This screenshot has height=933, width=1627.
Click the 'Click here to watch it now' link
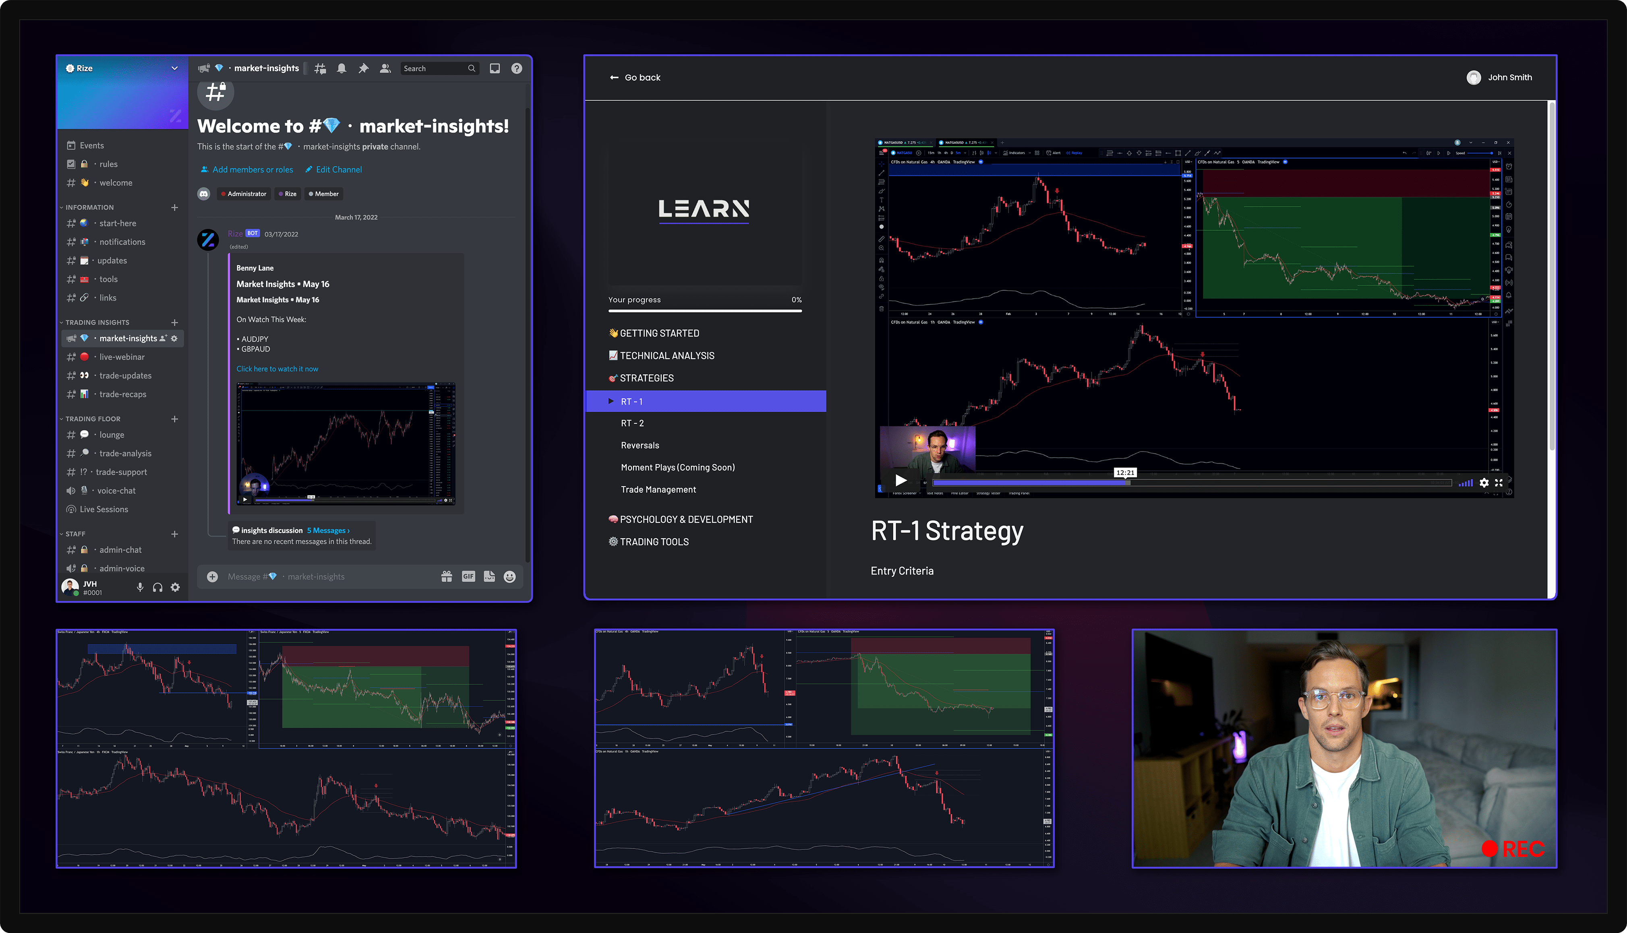pos(277,368)
